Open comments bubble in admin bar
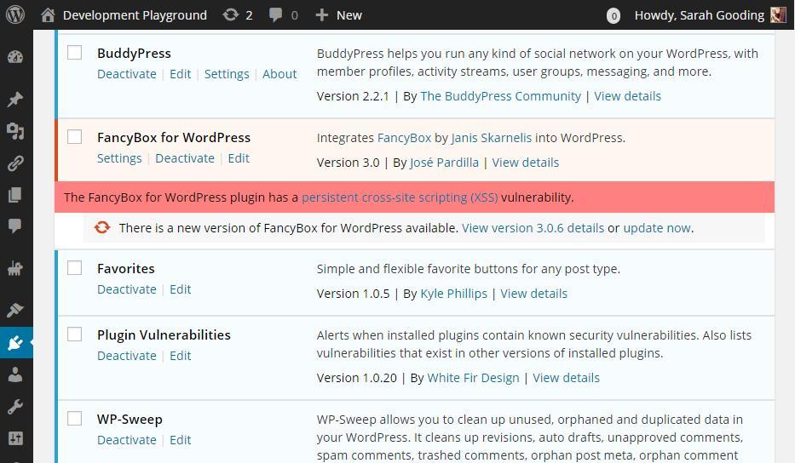Image resolution: width=795 pixels, height=463 pixels. 284,15
